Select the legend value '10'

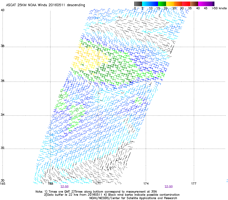[151, 8]
